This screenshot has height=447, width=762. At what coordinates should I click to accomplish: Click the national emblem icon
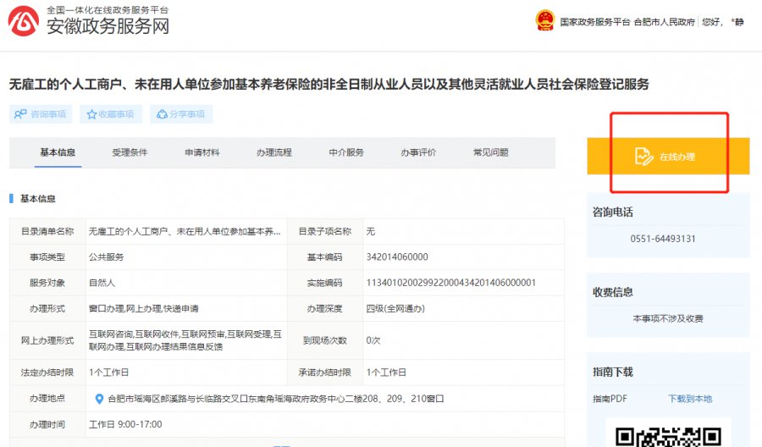tap(544, 21)
